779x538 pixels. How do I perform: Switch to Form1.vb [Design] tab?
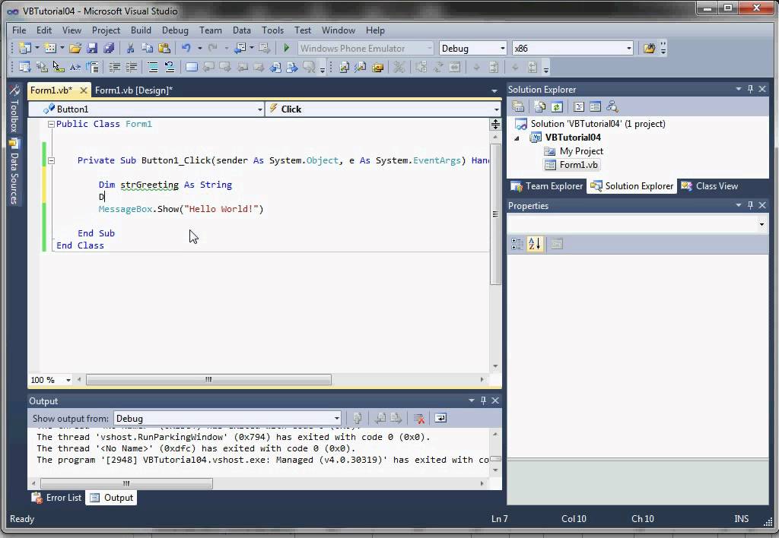click(x=133, y=90)
